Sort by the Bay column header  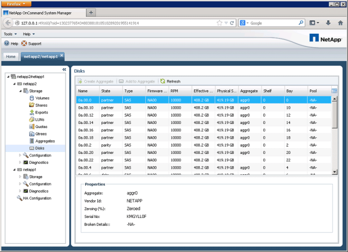pos(296,91)
